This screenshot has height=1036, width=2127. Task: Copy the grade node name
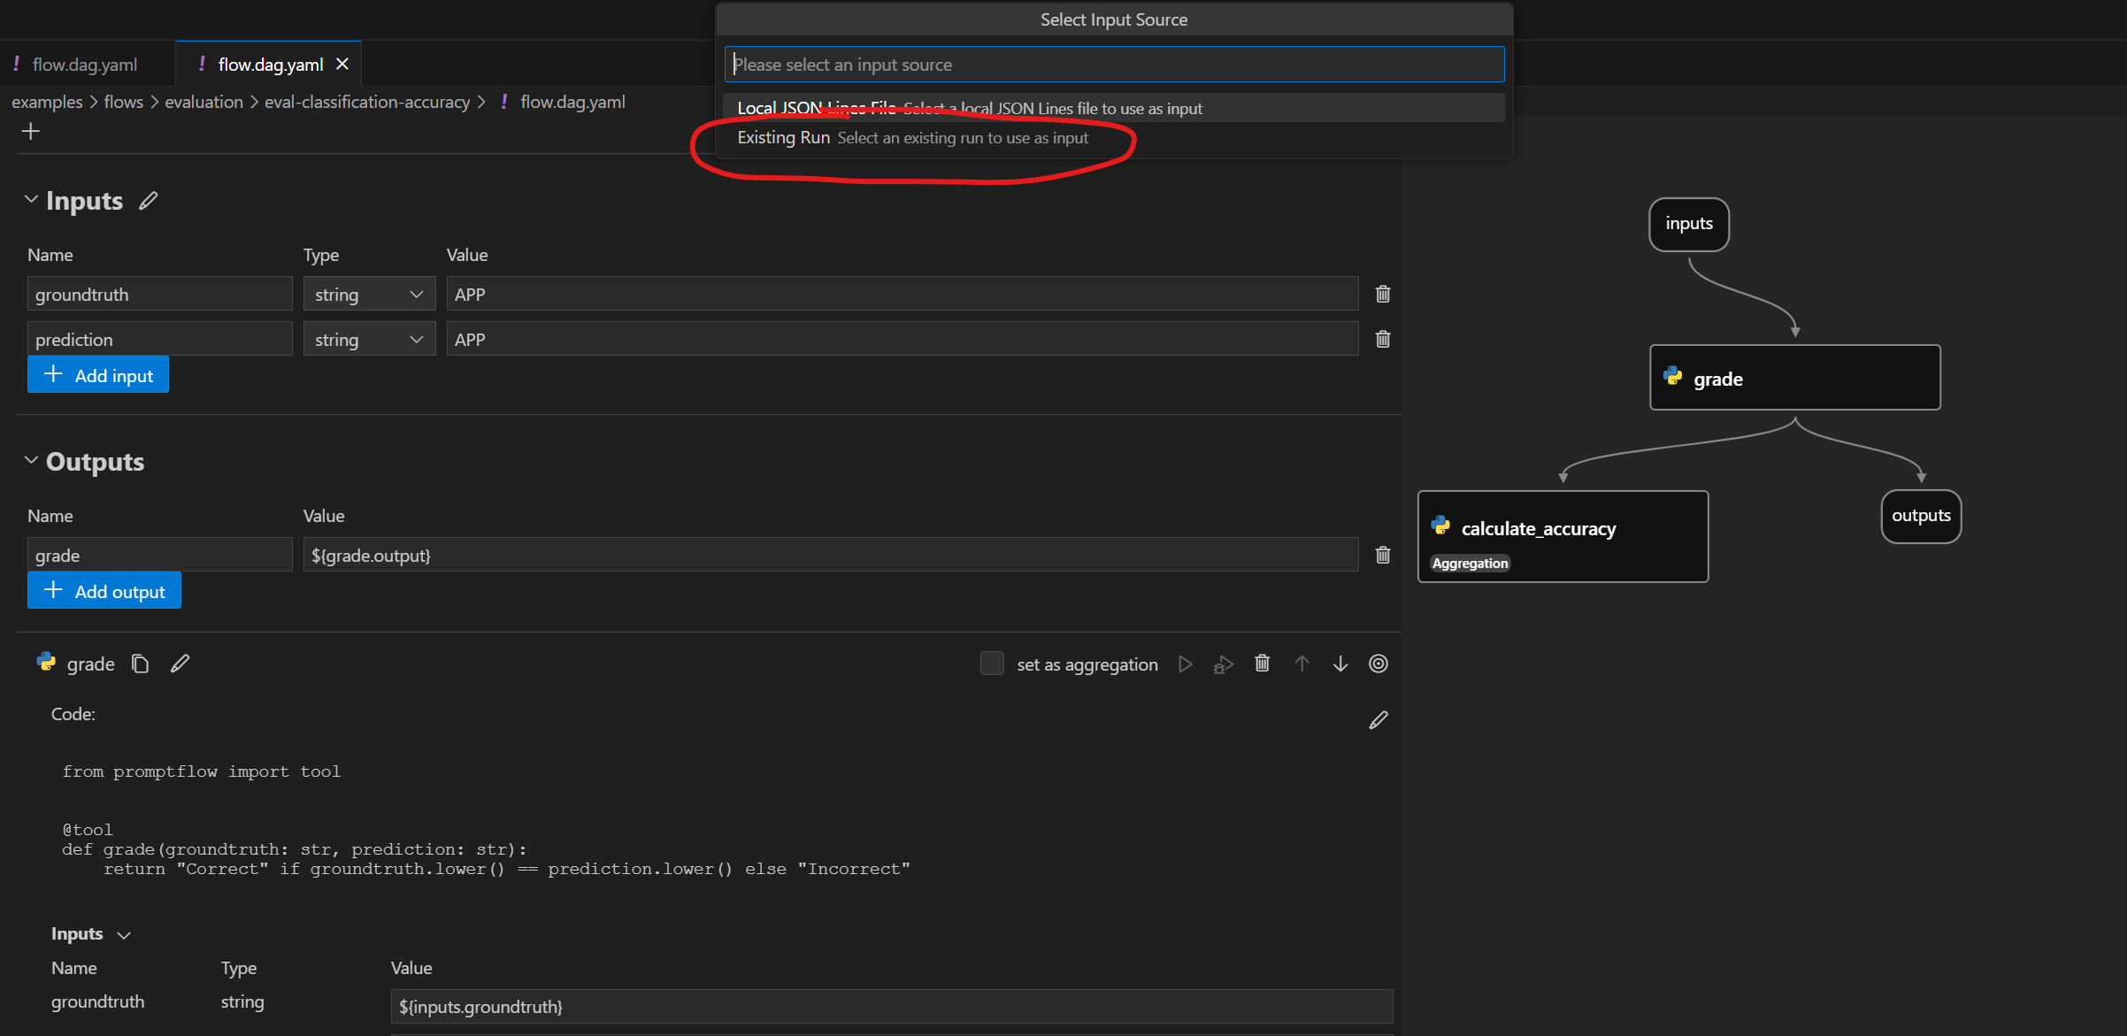coord(140,664)
